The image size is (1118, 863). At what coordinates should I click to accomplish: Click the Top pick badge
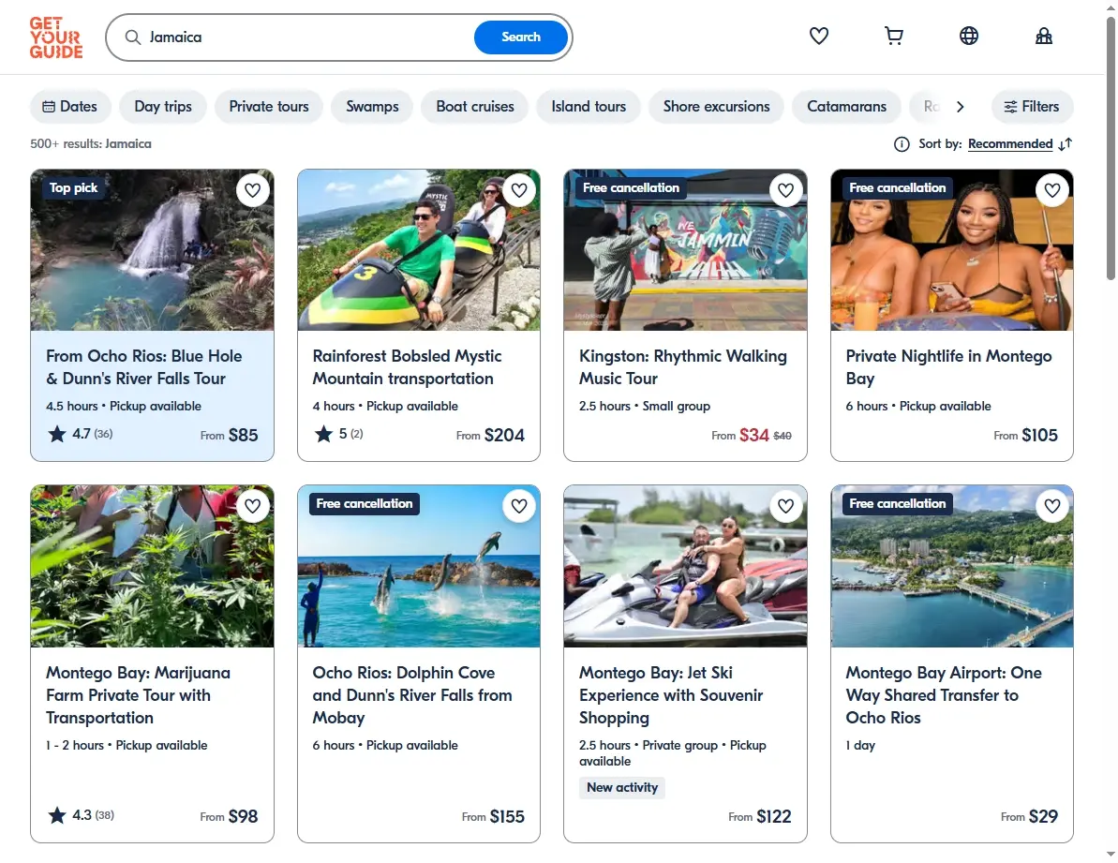(x=73, y=188)
